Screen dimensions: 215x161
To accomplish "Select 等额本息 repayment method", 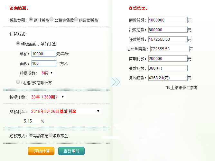I will [x=31, y=135].
